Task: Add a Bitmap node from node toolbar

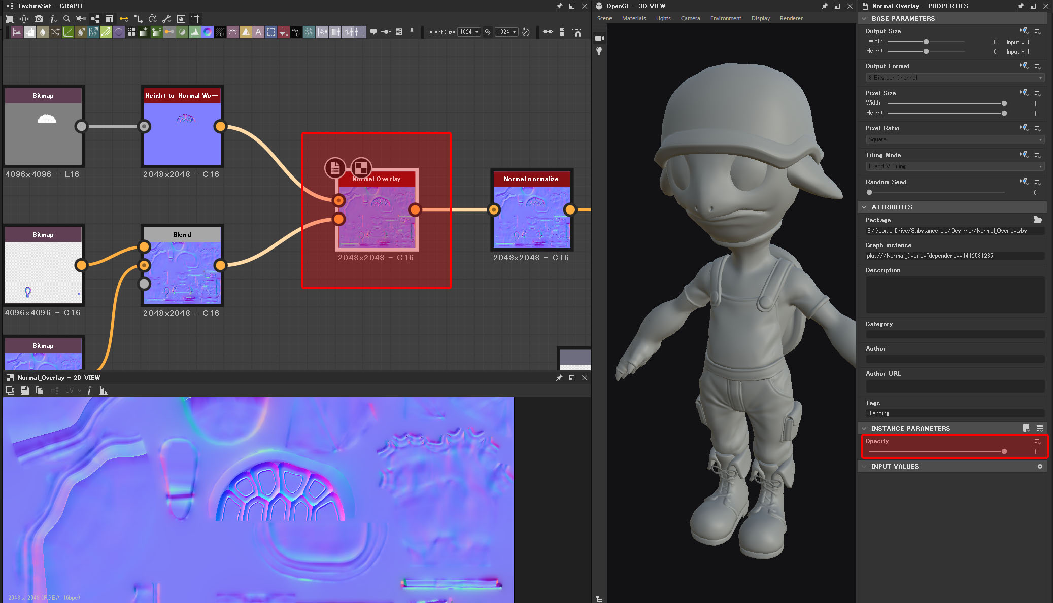Action: (x=17, y=32)
